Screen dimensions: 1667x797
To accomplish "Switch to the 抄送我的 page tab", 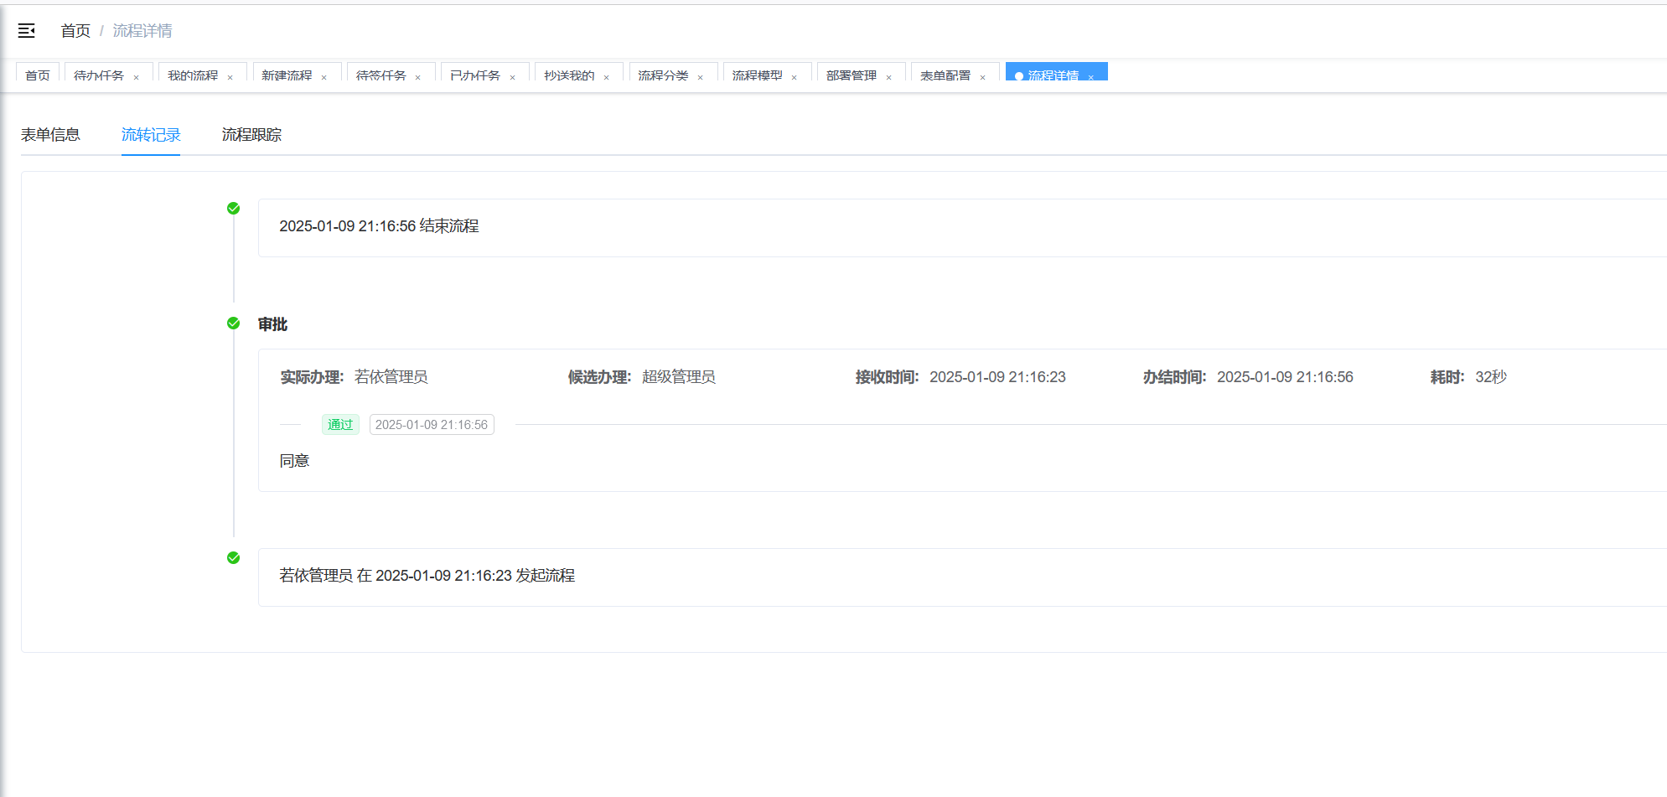I will 569,75.
